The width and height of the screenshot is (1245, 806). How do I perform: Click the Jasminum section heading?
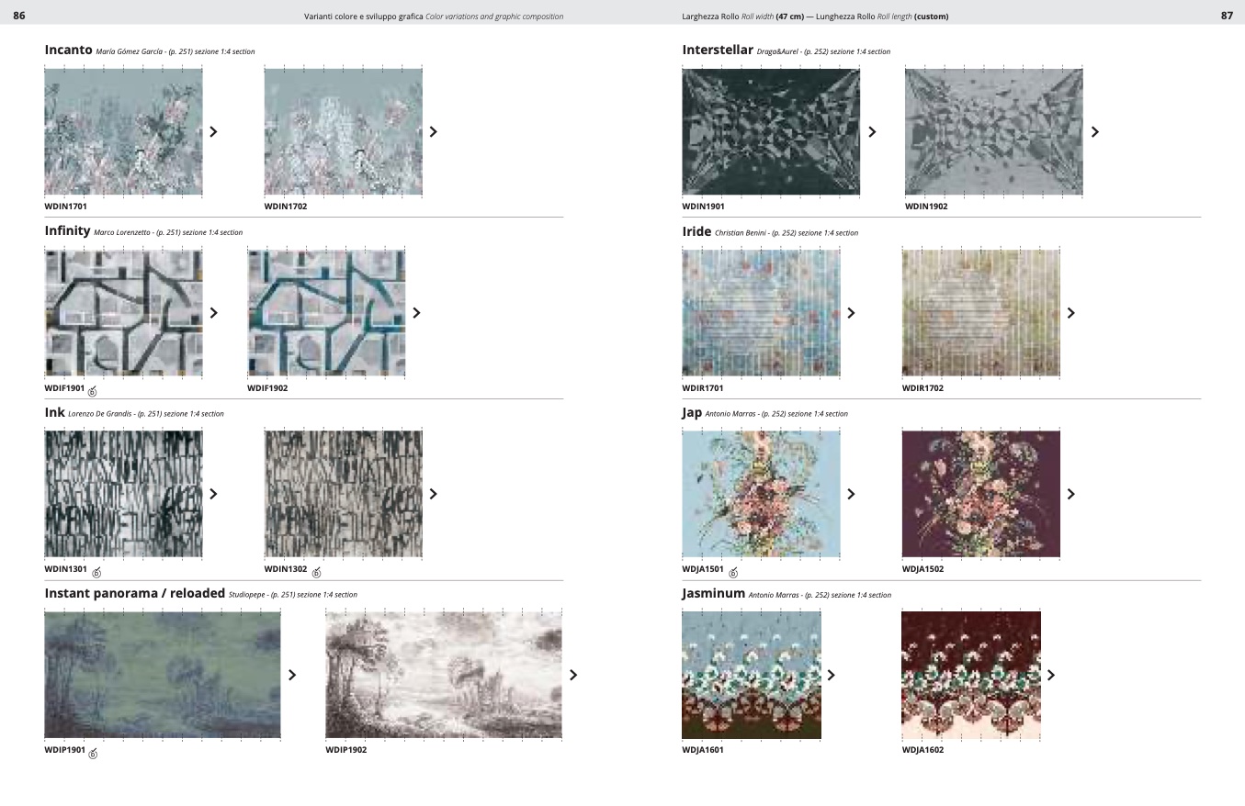coord(713,593)
